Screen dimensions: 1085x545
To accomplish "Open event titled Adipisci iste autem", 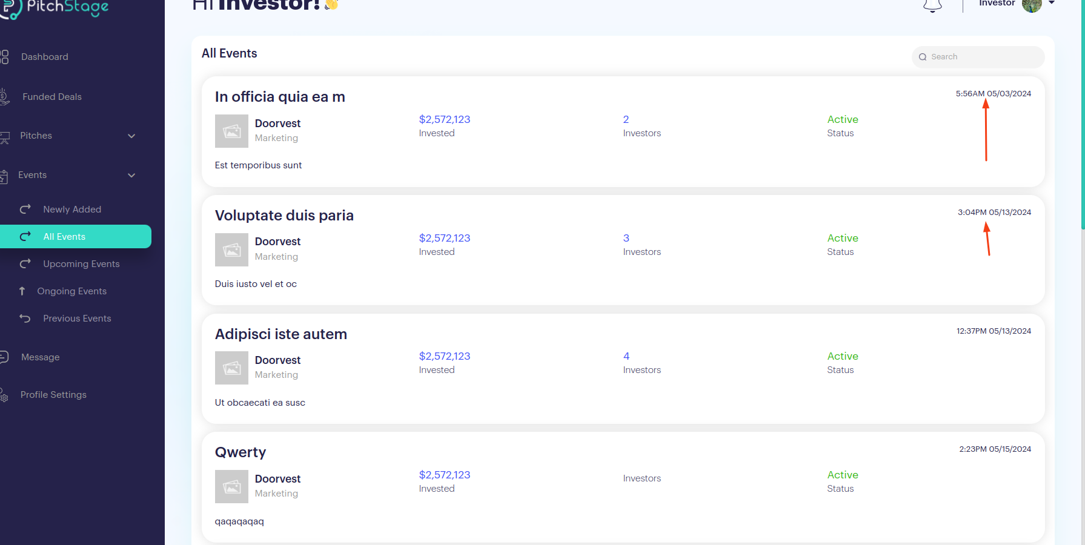I will pos(280,334).
